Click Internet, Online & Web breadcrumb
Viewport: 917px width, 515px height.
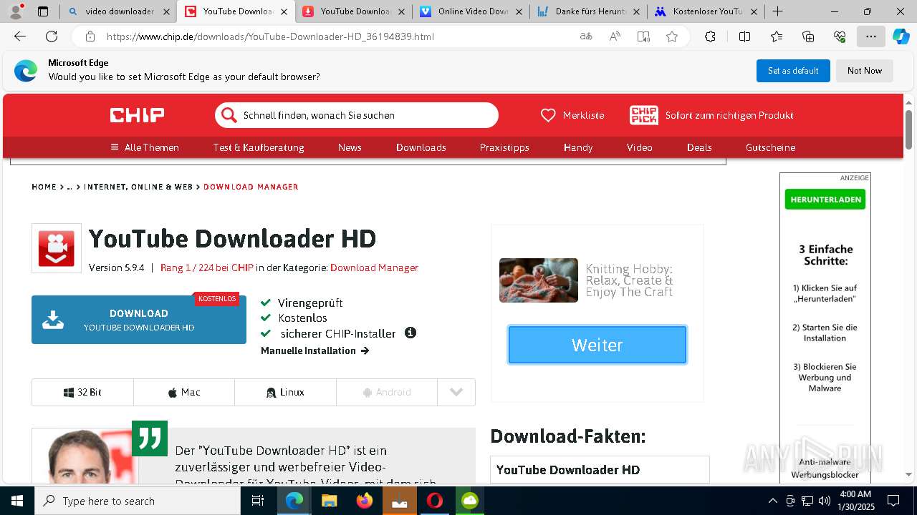pyautogui.click(x=138, y=187)
